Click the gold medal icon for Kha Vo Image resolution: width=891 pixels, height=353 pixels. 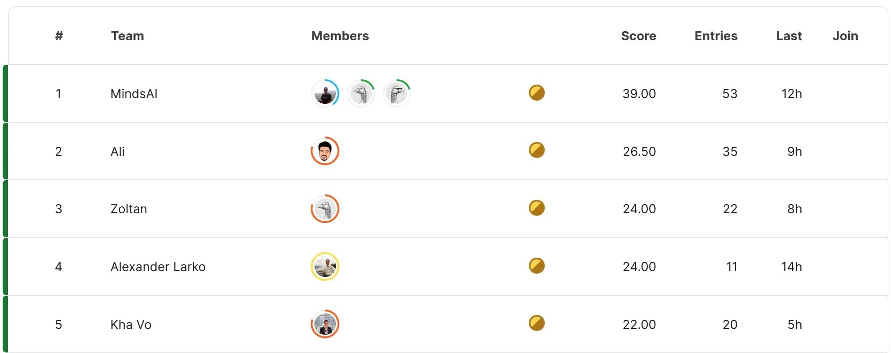click(536, 323)
